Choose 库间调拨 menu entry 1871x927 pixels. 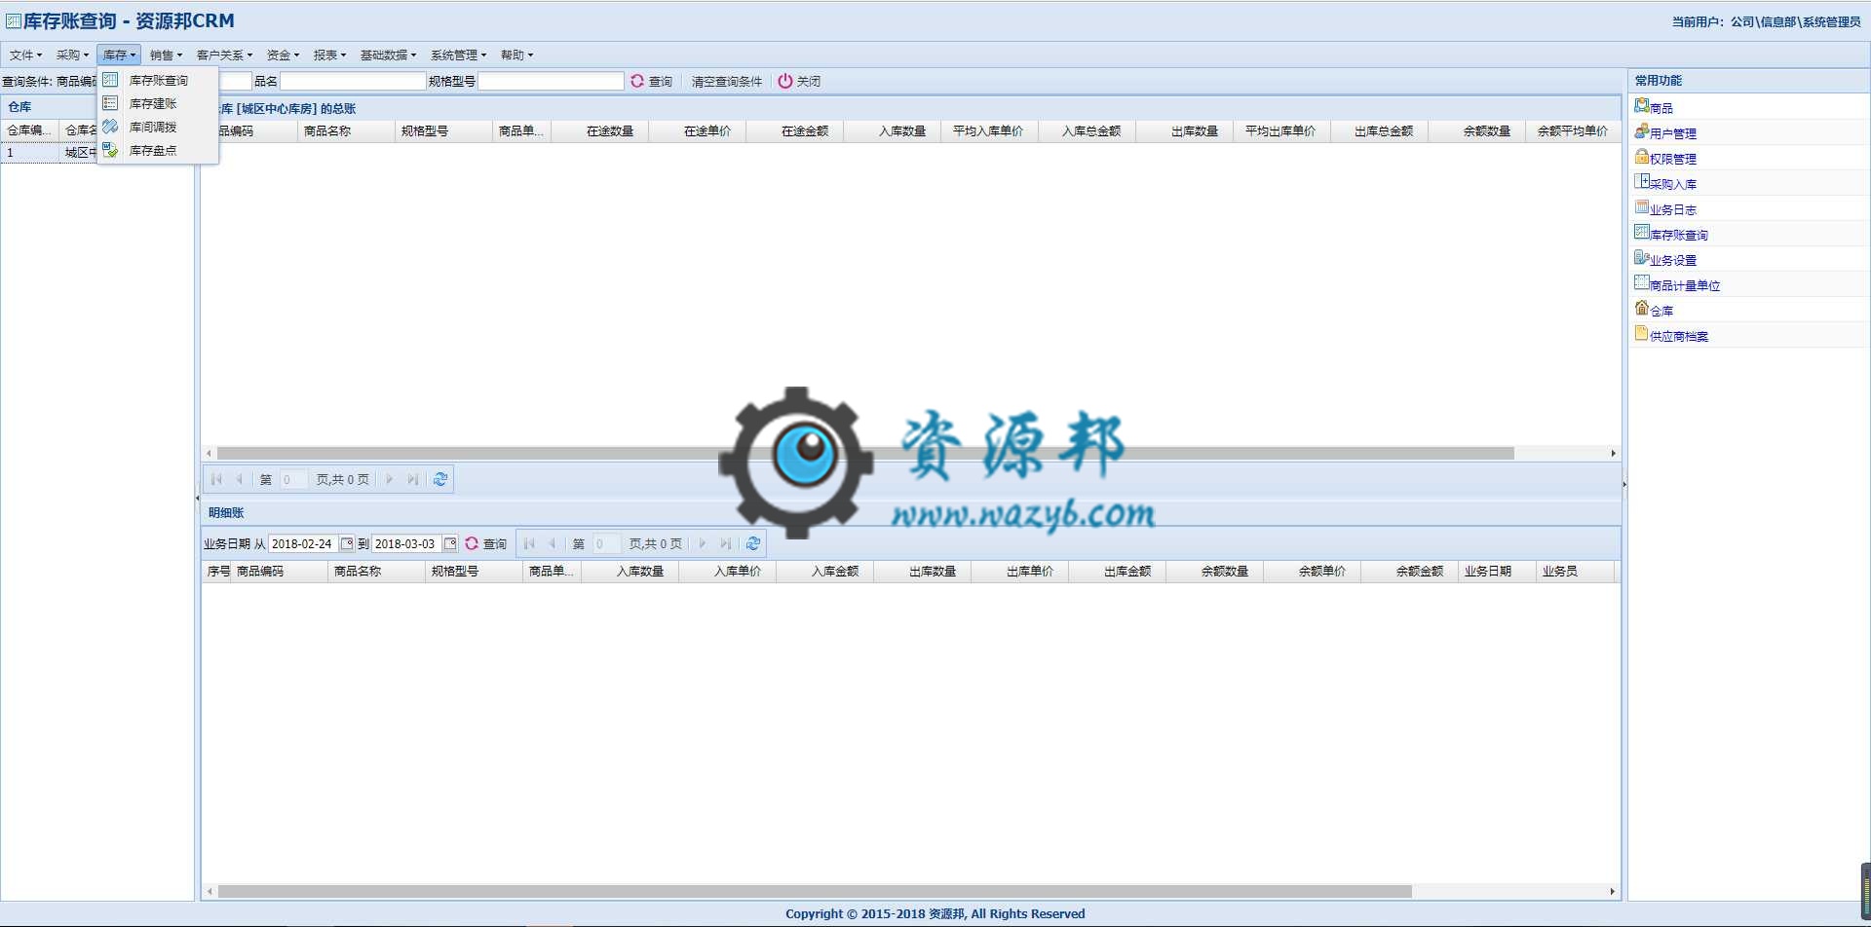coord(157,127)
